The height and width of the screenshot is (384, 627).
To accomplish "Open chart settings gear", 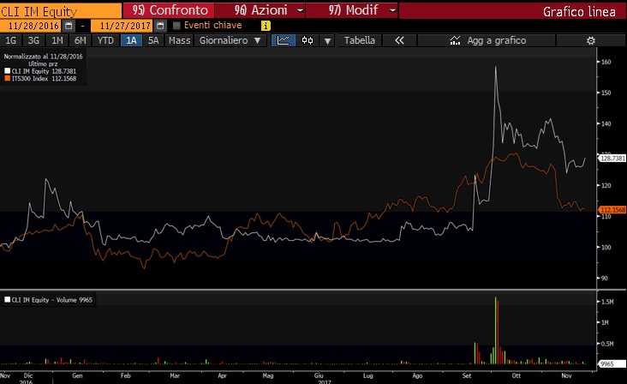I will pyautogui.click(x=591, y=41).
